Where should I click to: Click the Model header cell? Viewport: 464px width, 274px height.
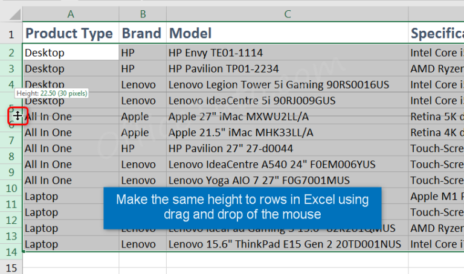(x=286, y=33)
